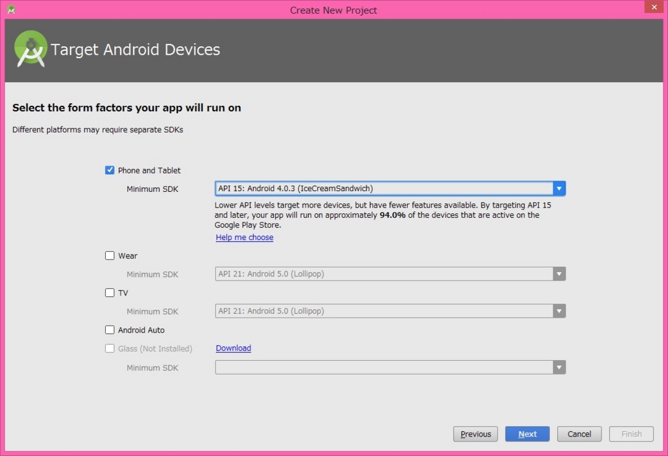Click the Glass (Not Installed) checkbox
The height and width of the screenshot is (456, 668).
(110, 348)
